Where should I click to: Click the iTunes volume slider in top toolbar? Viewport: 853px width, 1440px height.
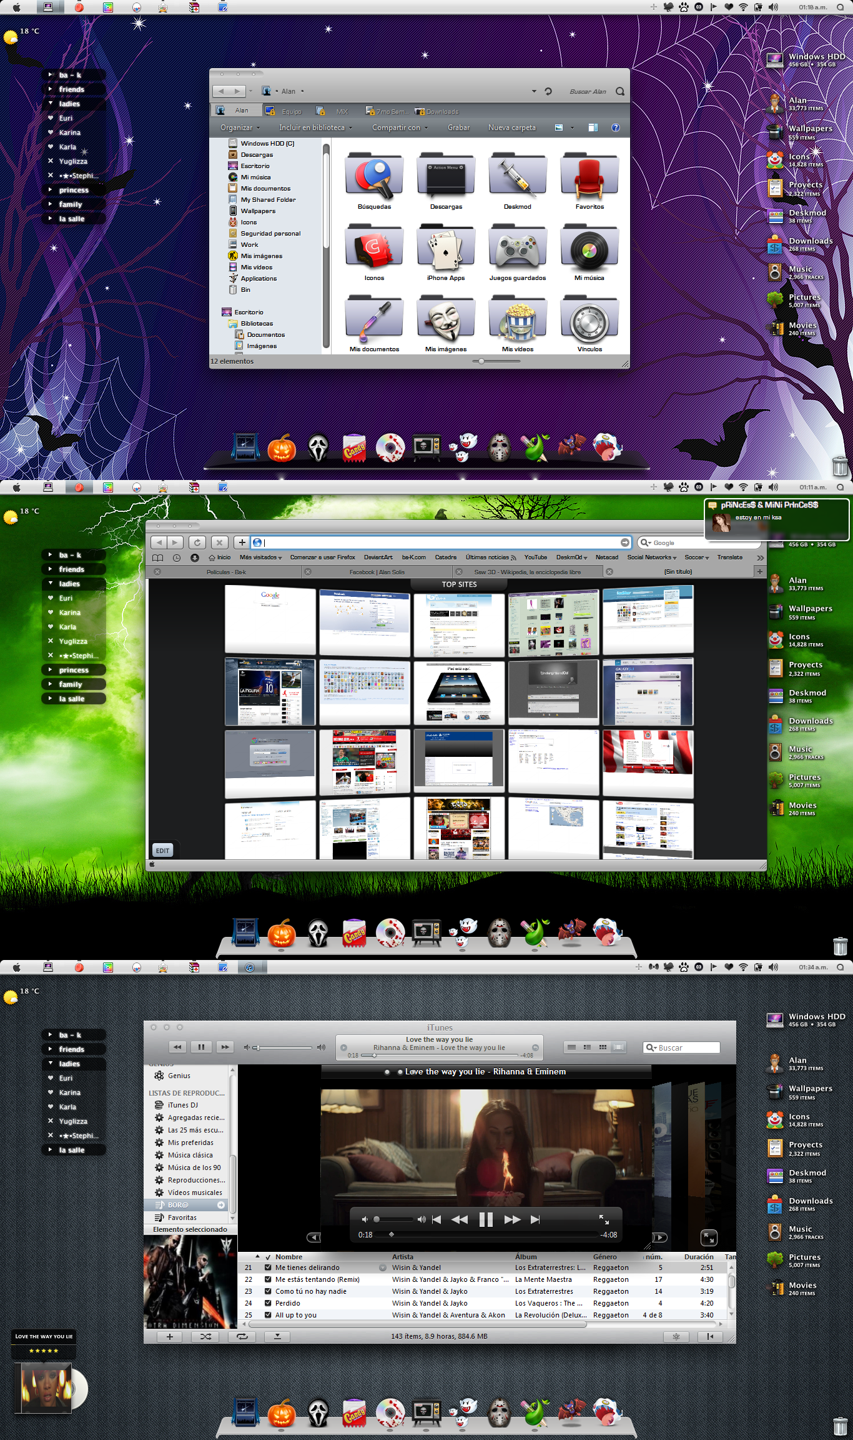pos(284,1047)
